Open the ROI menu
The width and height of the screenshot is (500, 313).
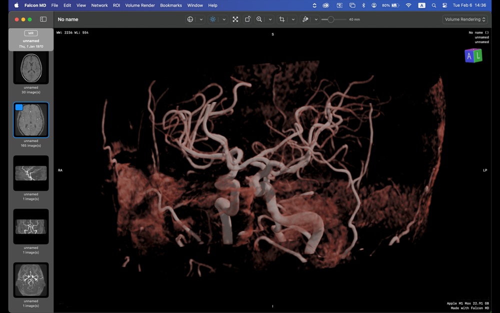click(116, 6)
